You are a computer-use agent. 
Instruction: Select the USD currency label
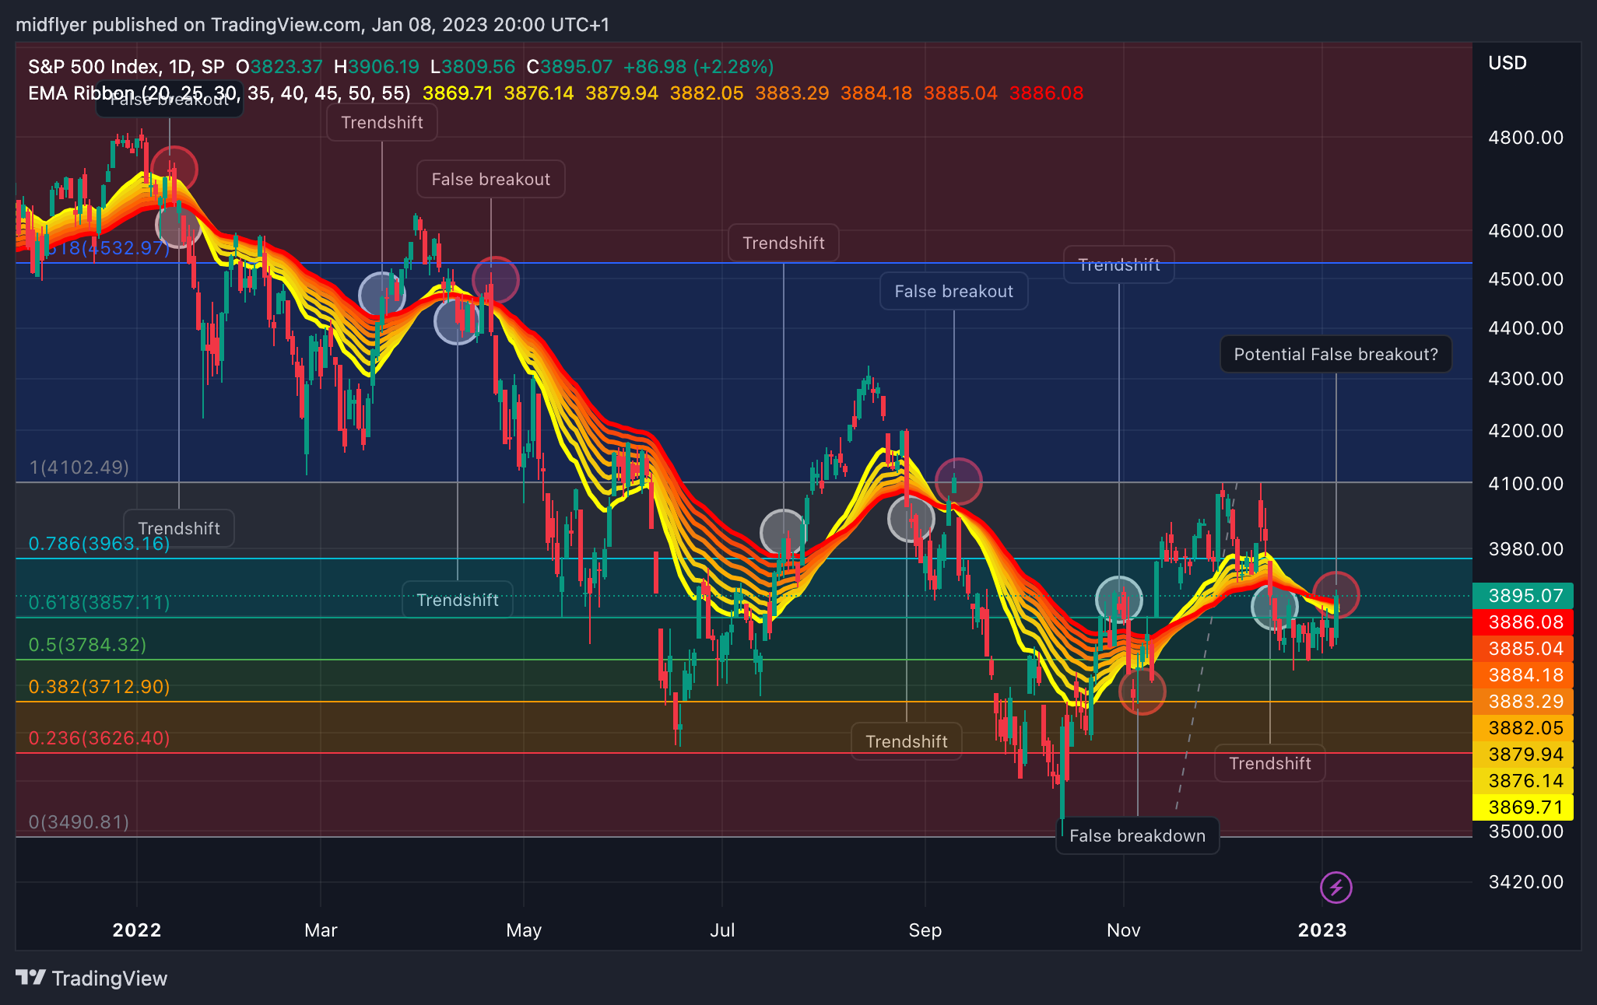click(x=1507, y=63)
